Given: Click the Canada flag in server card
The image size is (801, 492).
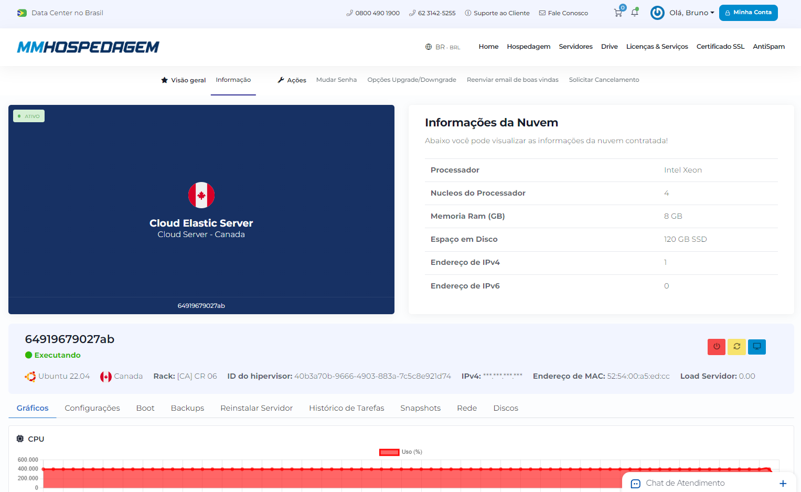Looking at the screenshot, I should tap(201, 195).
